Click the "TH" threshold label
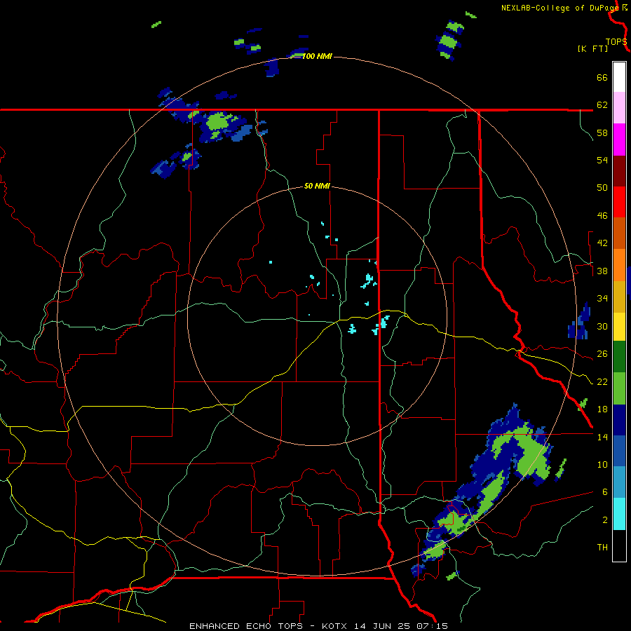The image size is (631, 631). (x=602, y=548)
